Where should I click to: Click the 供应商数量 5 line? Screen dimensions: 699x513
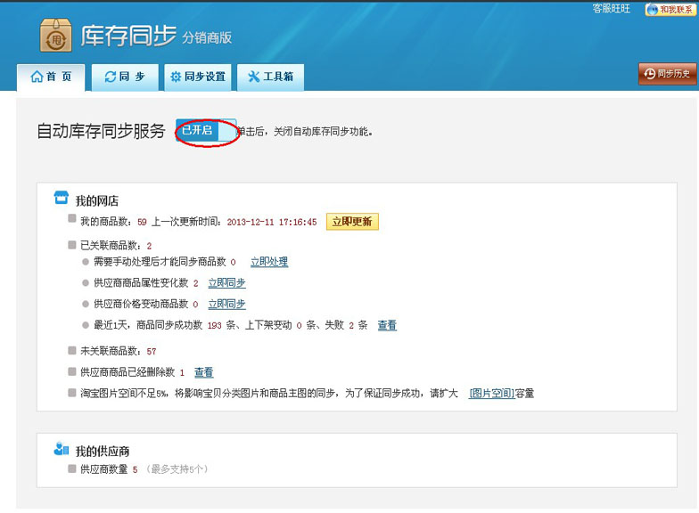[x=109, y=469]
